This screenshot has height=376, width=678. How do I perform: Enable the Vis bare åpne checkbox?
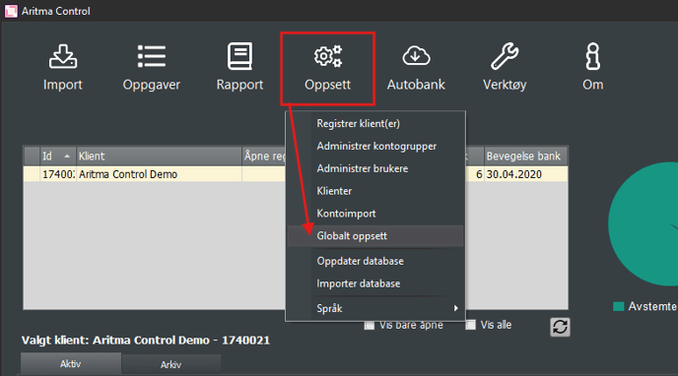coord(370,325)
